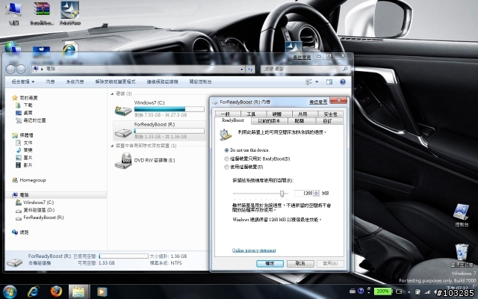
Task: Click inside the Explorer address bar
Action: coord(139,70)
